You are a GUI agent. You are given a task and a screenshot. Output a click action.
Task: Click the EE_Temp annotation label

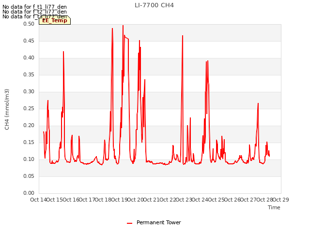coord(55,20)
